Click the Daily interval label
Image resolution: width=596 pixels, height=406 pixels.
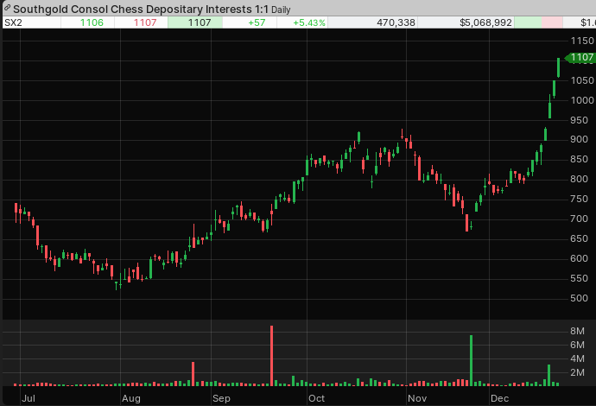point(281,10)
